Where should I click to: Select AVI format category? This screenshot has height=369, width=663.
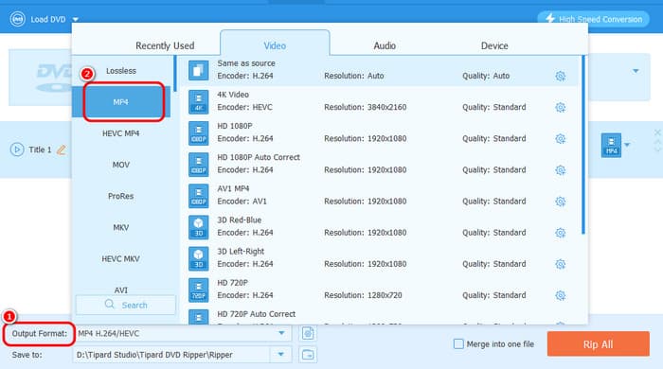121,290
